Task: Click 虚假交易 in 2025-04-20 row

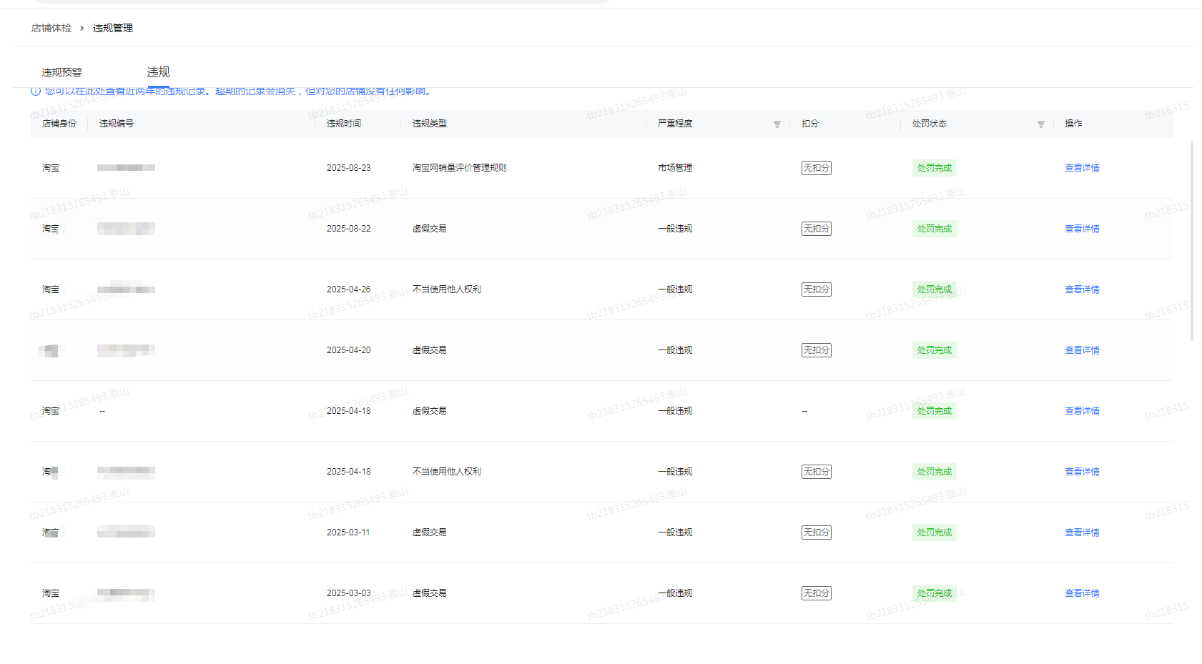Action: (429, 350)
